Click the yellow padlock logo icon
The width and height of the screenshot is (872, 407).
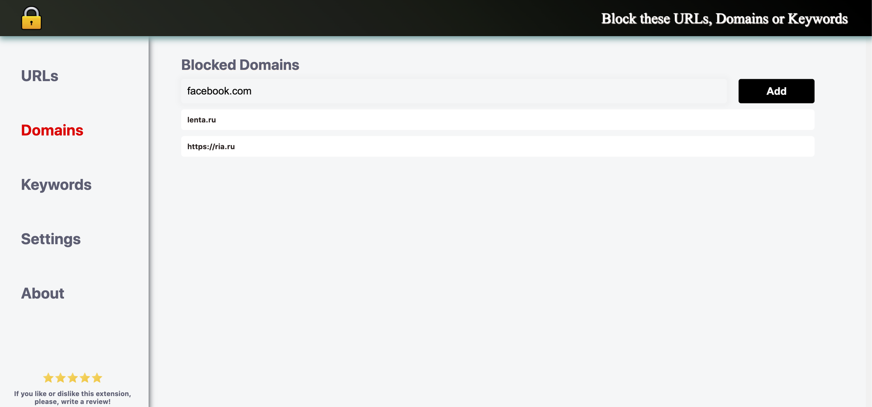[x=32, y=18]
